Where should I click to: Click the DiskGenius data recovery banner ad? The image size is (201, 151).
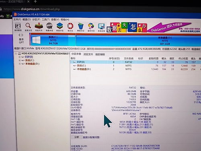click(153, 27)
